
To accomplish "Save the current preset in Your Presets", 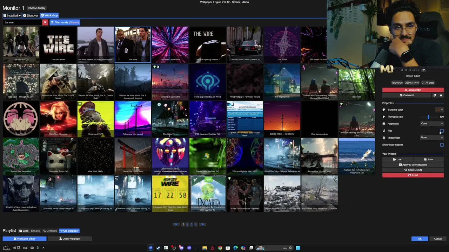I will point(428,160).
